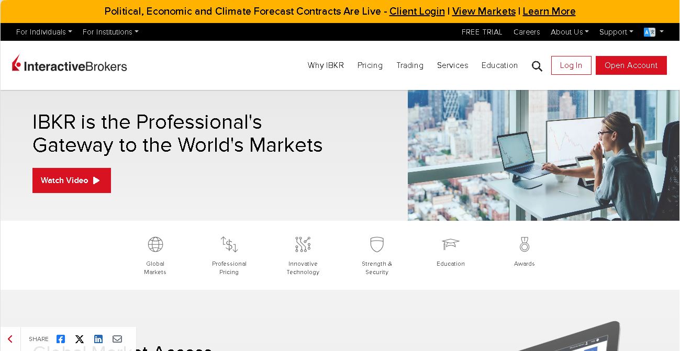
Task: Click the IBKR Professional's Gateway headline
Action: point(177,133)
